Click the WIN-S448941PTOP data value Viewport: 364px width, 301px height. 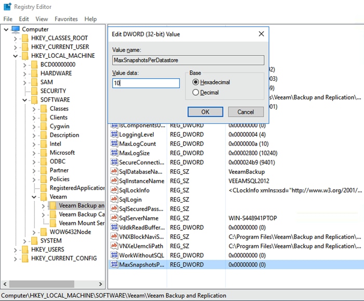[253, 218]
